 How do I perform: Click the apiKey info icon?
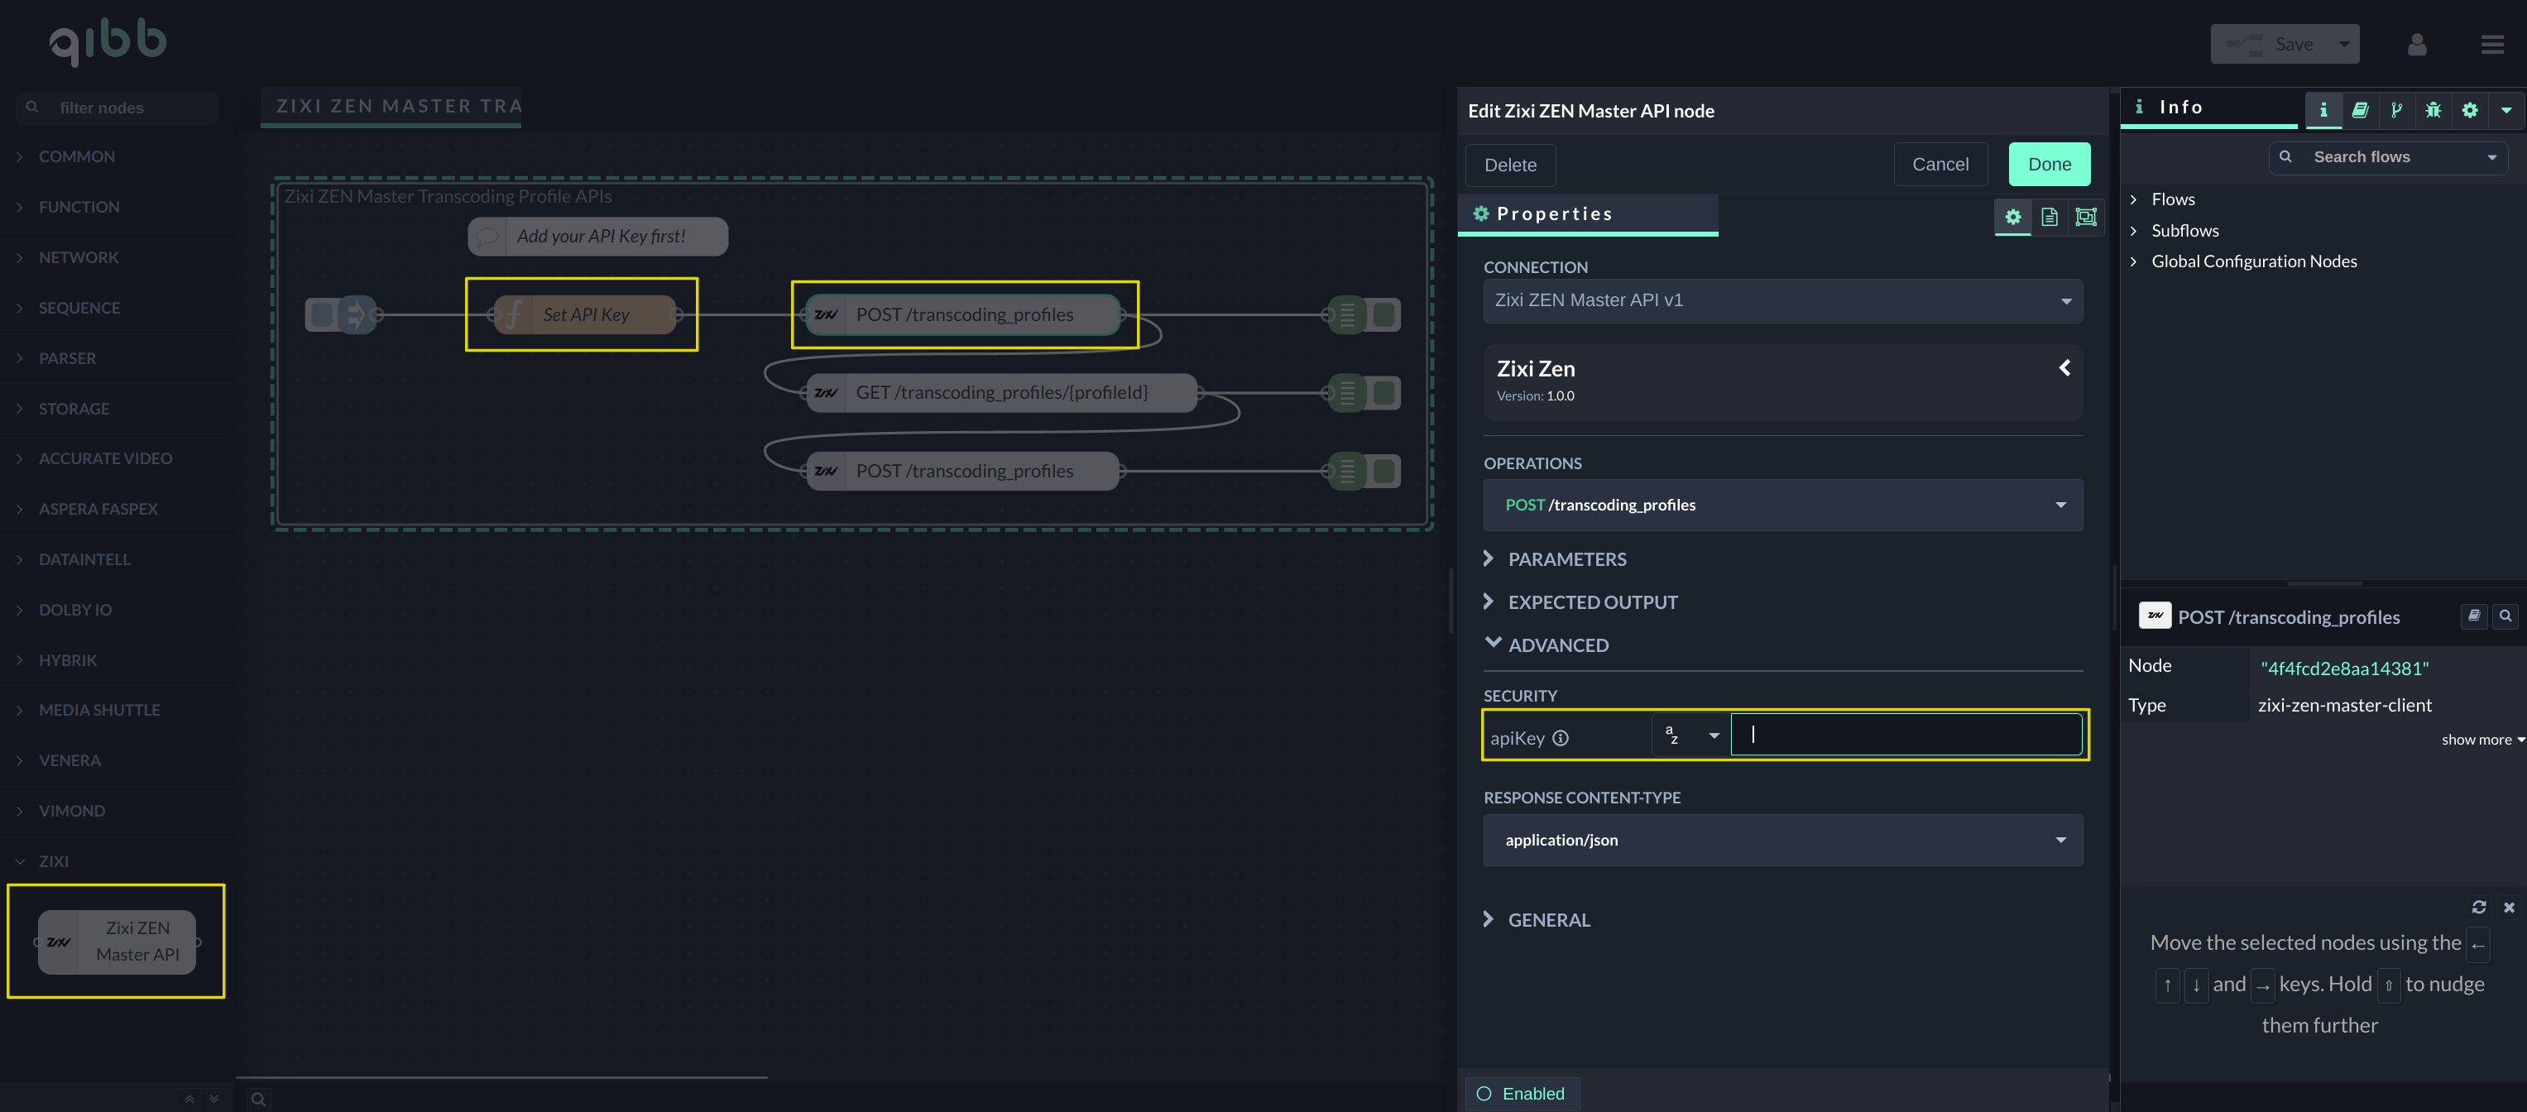point(1561,738)
